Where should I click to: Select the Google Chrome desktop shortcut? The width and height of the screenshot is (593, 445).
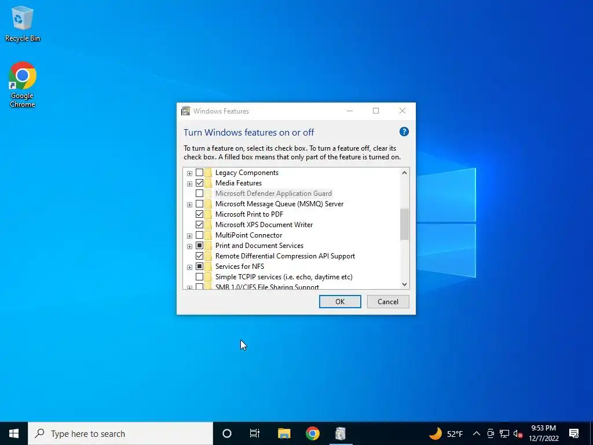[x=23, y=85]
